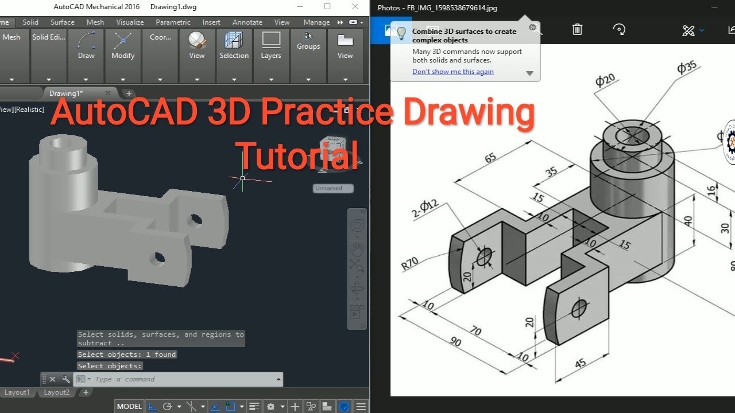The height and width of the screenshot is (413, 735).
Task: Expand the tip balloon down arrow
Action: pyautogui.click(x=529, y=73)
